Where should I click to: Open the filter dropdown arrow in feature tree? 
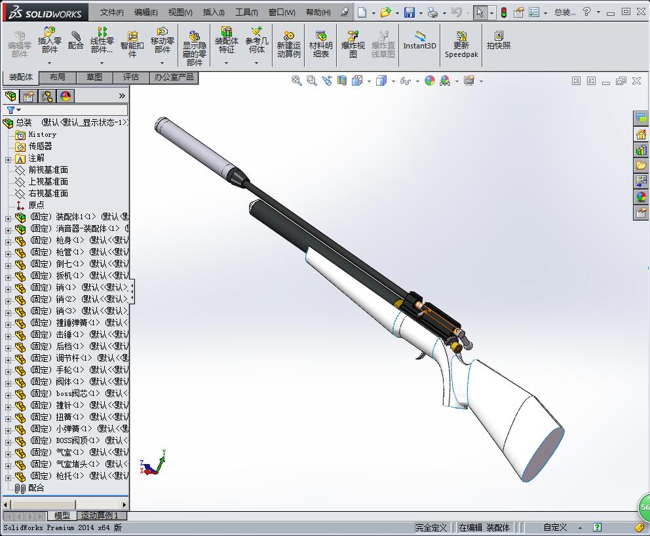tap(18, 110)
